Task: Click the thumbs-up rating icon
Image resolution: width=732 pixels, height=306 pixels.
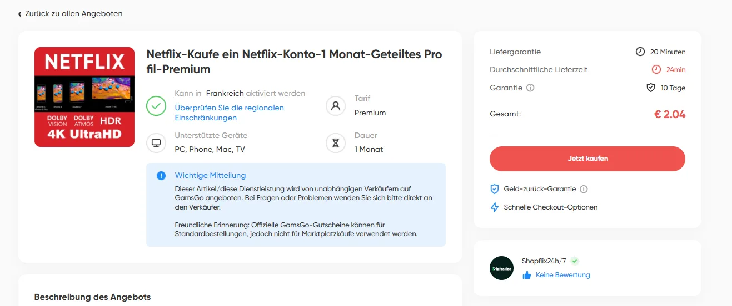Action: 527,275
